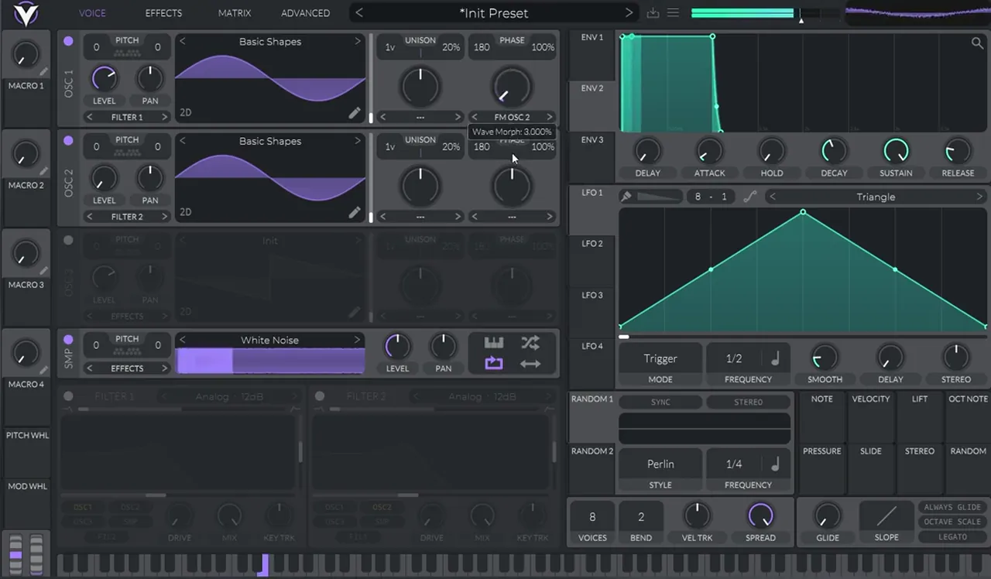Click the Macro 4 edit pencil icon
Image resolution: width=991 pixels, height=579 pixels.
click(x=44, y=371)
